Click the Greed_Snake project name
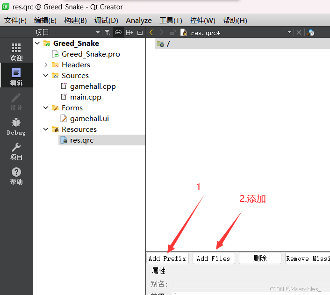 click(76, 43)
